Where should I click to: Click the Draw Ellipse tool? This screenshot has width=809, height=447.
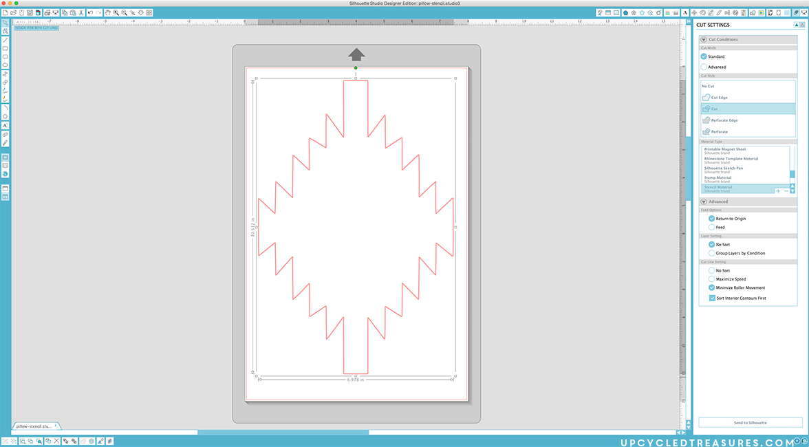point(5,65)
